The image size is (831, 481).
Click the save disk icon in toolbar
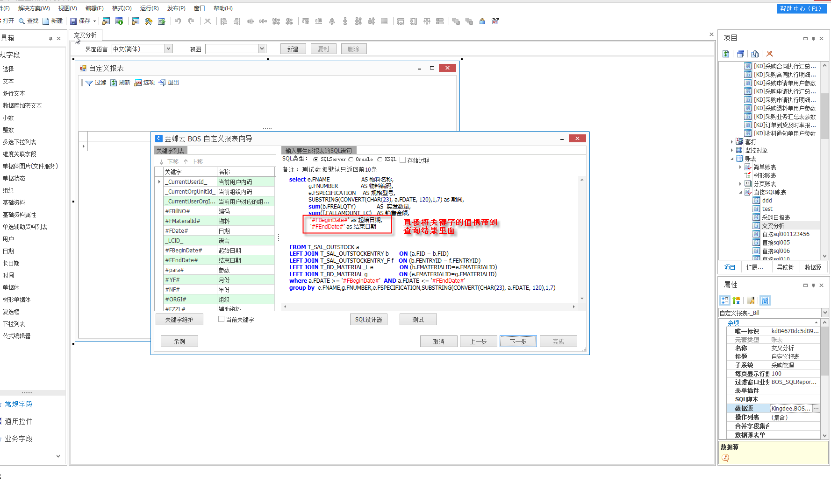73,21
